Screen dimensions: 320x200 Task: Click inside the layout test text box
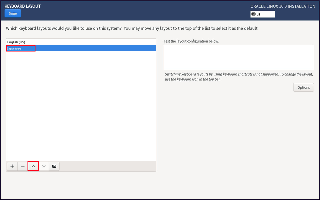(x=239, y=57)
